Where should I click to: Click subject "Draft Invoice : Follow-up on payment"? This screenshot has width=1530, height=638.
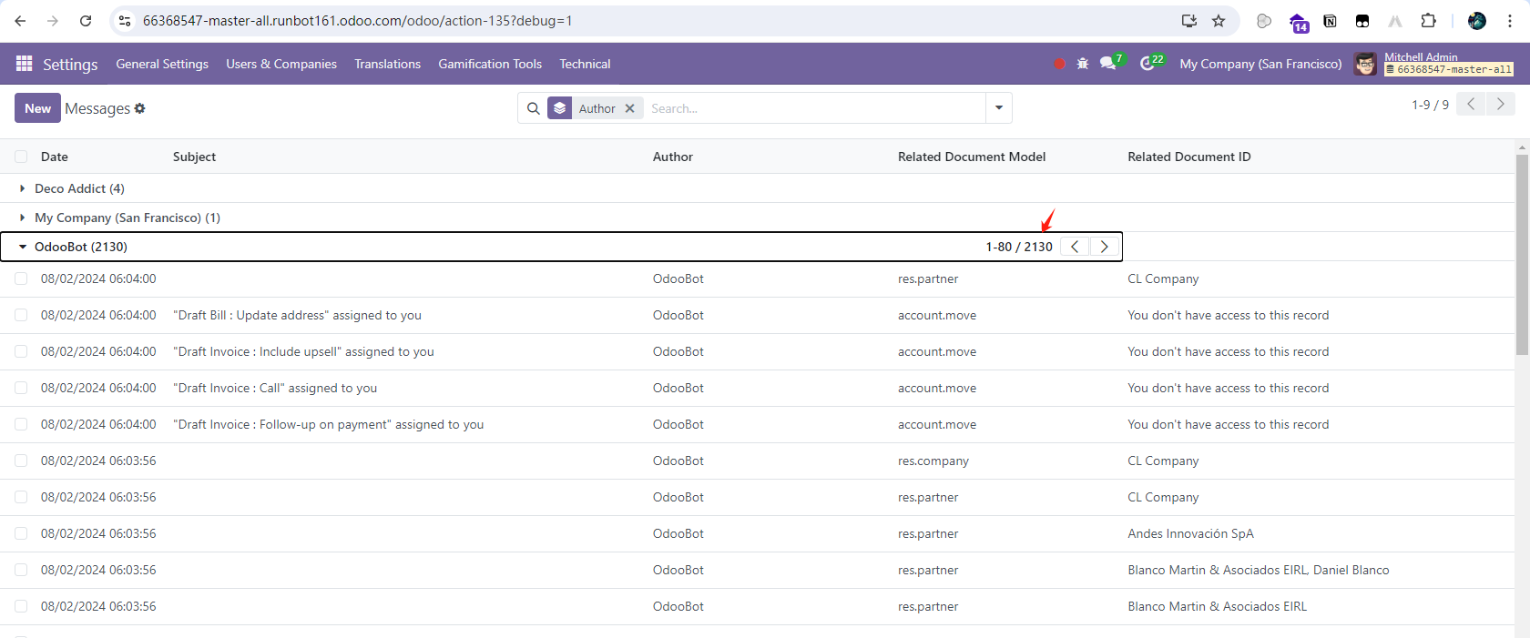pos(329,424)
